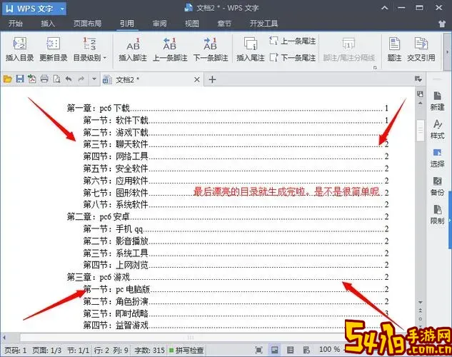
Task: Expand the ribbon overflow arrow
Action: pos(448,52)
